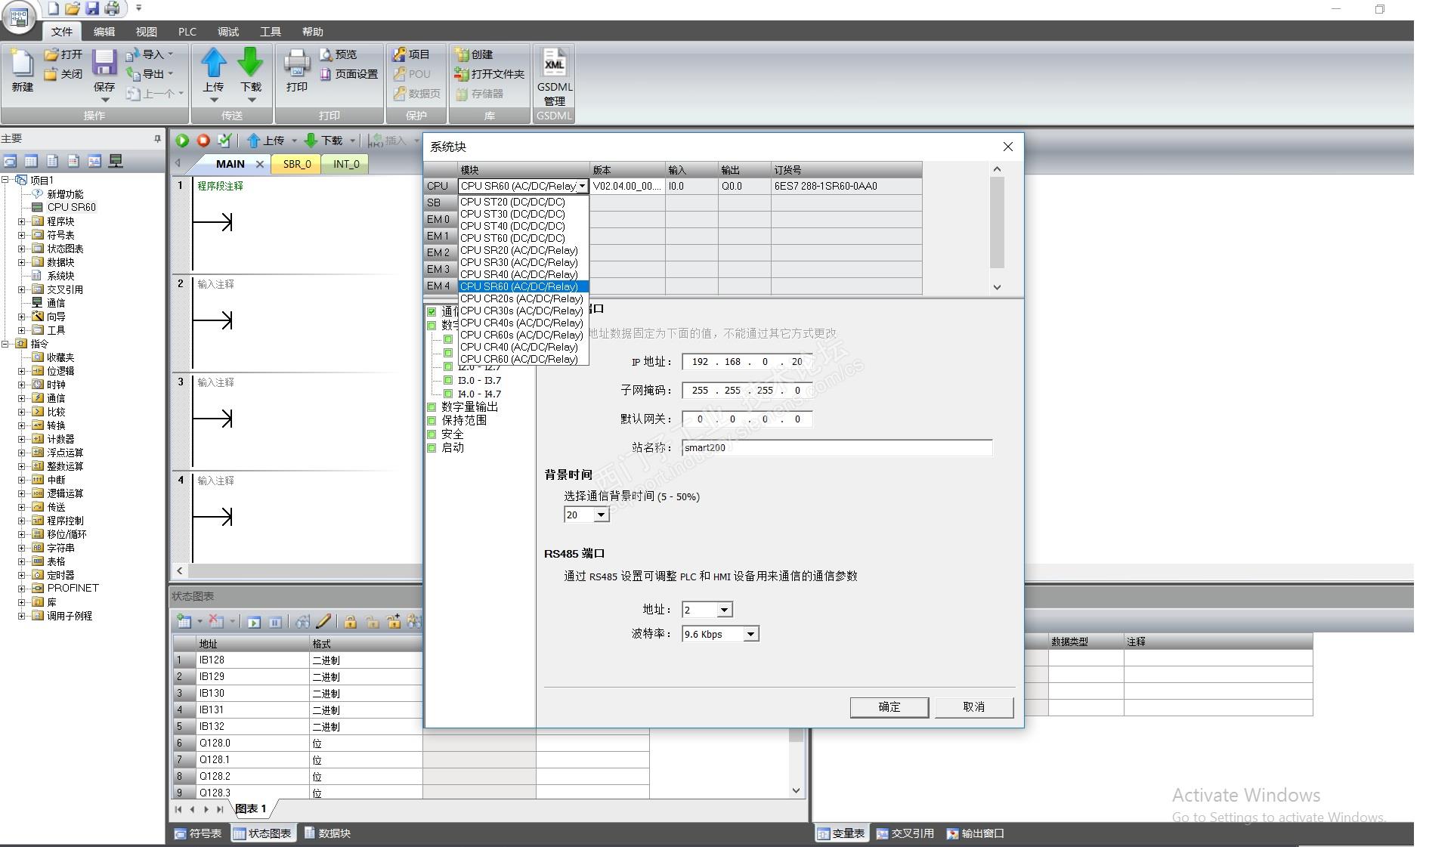The image size is (1454, 847).
Task: Click the green Download arrow in ribbon
Action: pos(250,63)
